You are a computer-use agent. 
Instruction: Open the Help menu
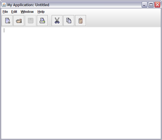click(41, 12)
